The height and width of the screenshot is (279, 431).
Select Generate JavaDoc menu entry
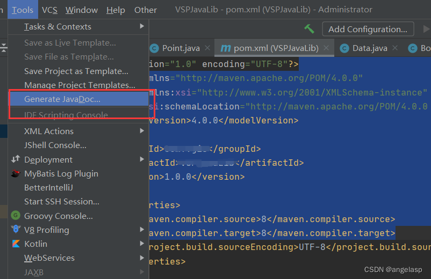tap(62, 99)
